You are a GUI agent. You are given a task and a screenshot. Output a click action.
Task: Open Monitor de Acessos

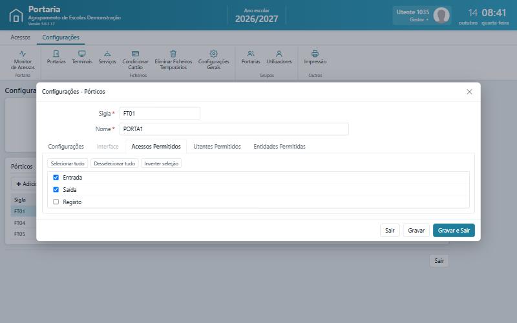[x=23, y=60]
